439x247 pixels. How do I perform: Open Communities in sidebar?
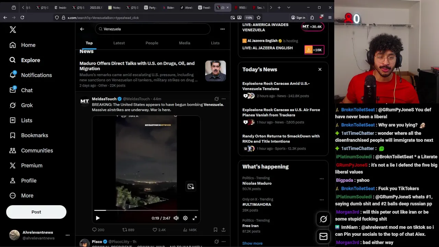31,151
